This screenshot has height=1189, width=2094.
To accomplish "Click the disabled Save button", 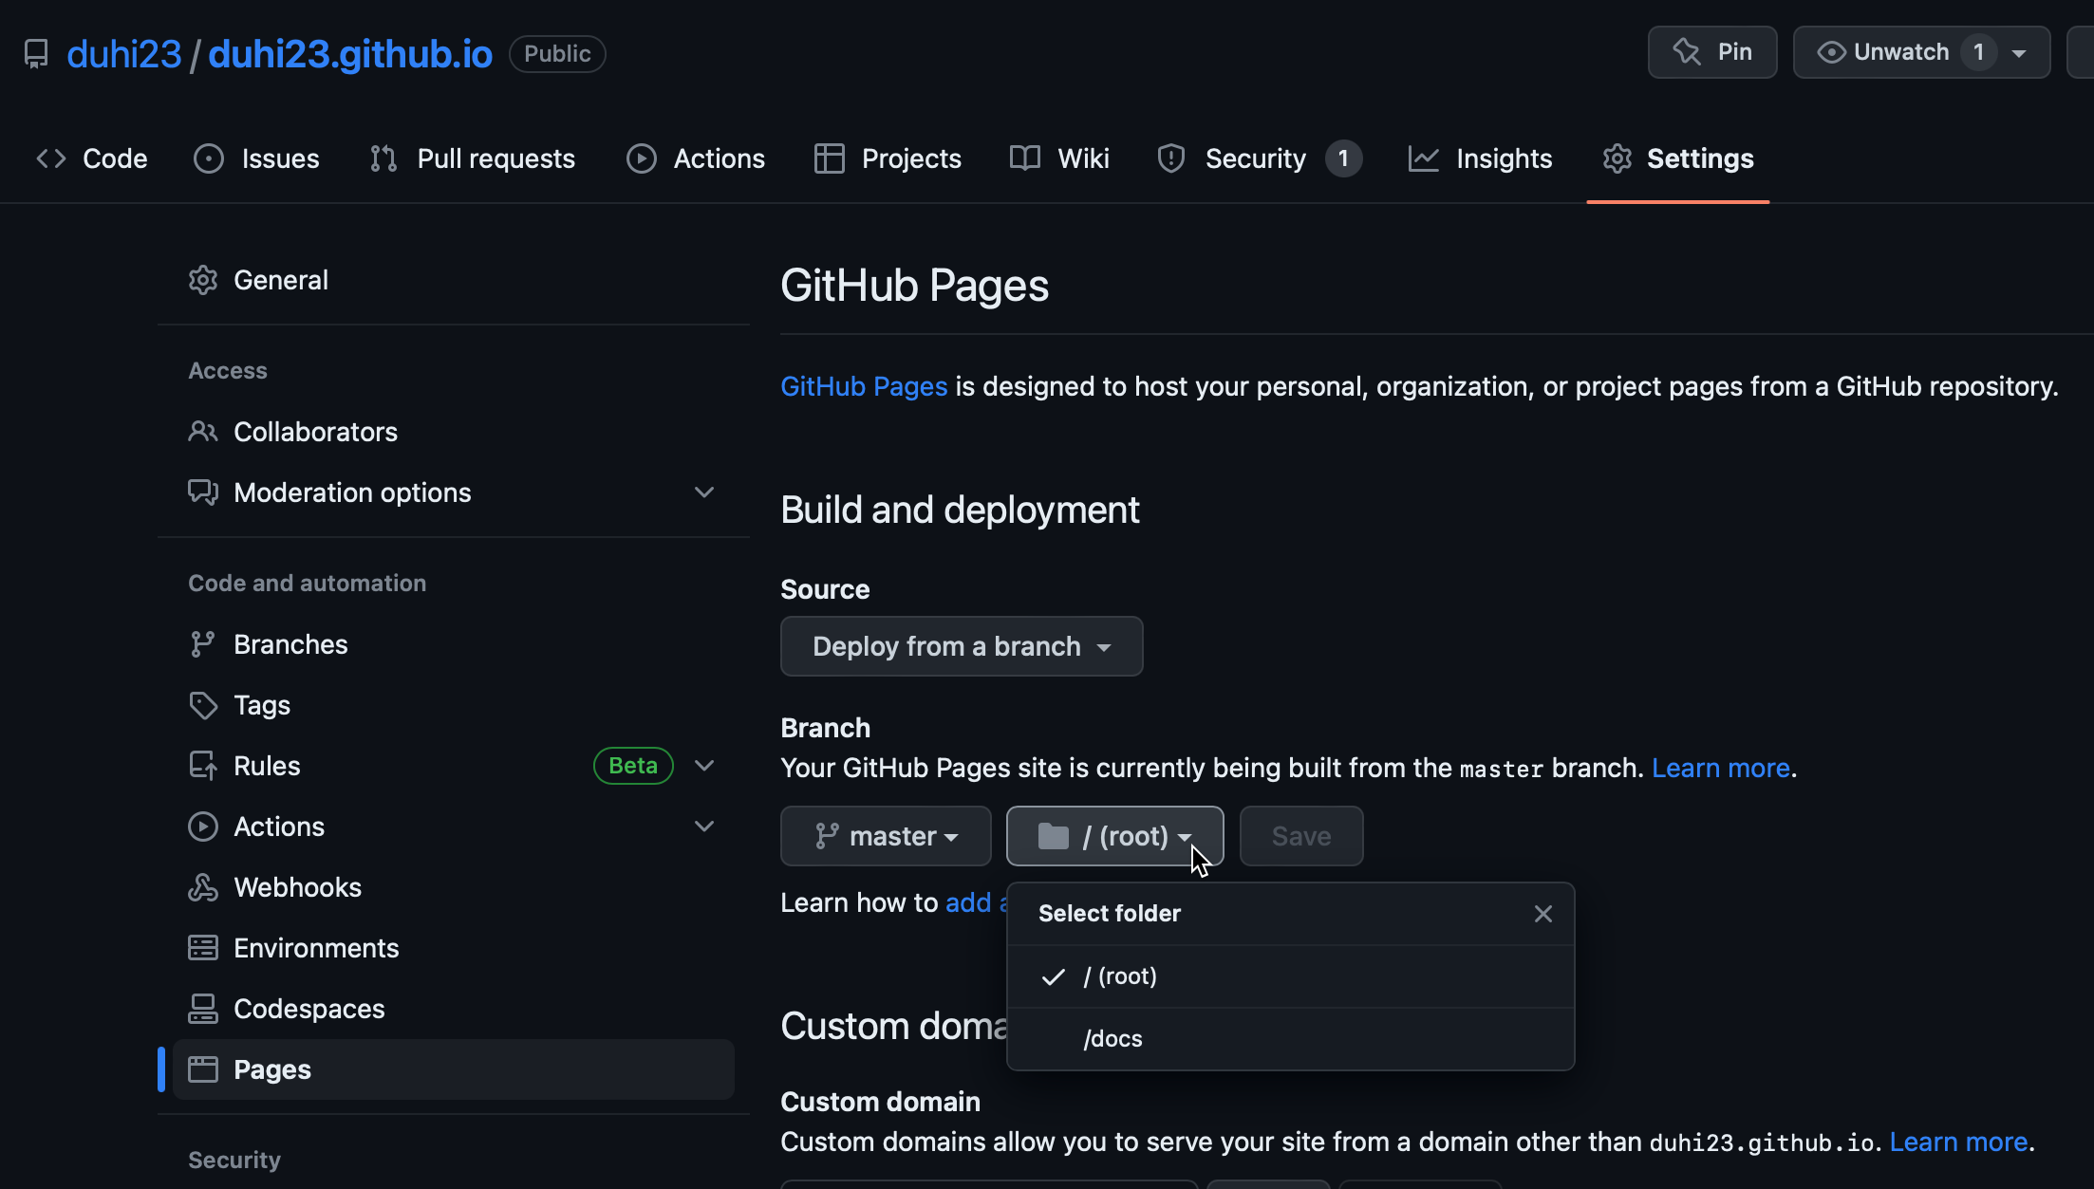I will tap(1300, 836).
